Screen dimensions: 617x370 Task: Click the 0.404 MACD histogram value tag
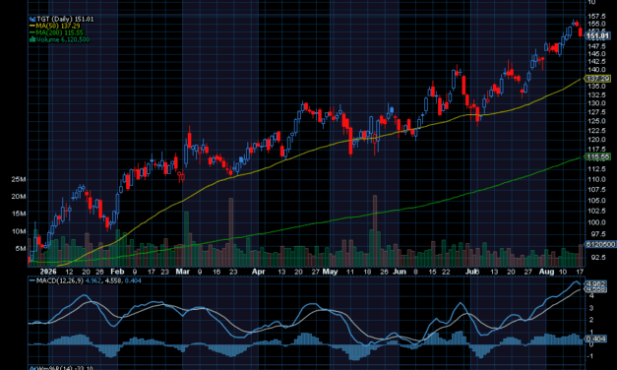[595, 339]
